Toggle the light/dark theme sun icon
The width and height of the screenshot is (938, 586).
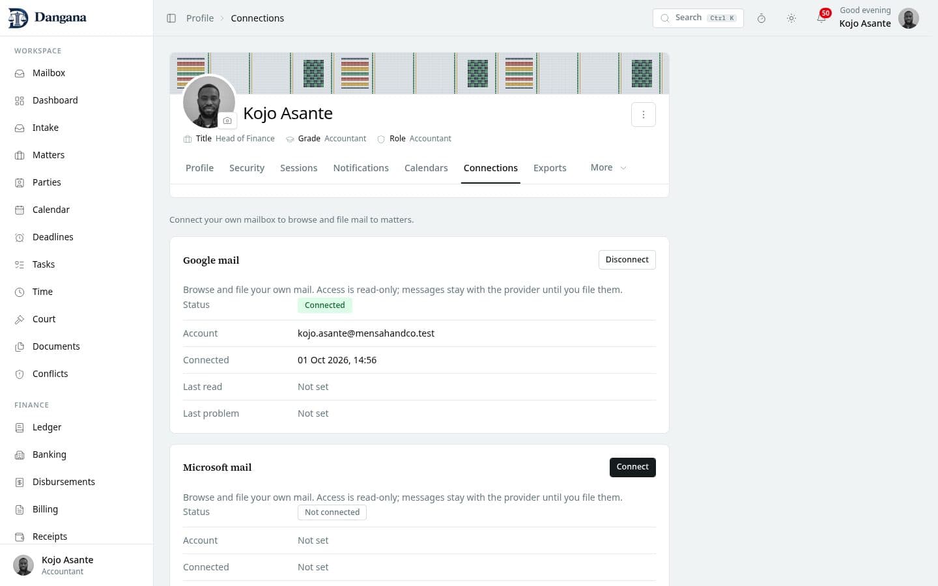pos(791,18)
